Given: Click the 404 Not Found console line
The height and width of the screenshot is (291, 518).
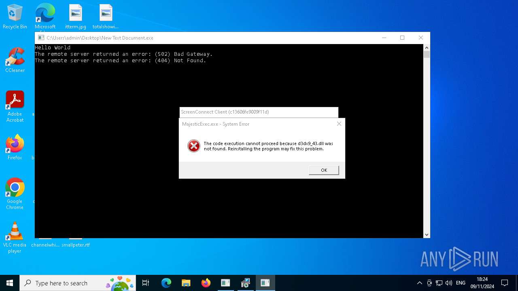Looking at the screenshot, I should point(120,61).
